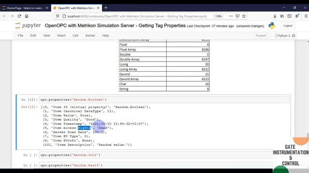Click the 'Last Checkpoint: 37 minutes ago' text
Image resolution: width=309 pixels, height=173 pixels.
(x=210, y=26)
